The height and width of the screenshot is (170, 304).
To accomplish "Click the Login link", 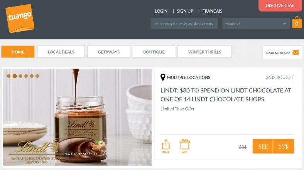I will point(161,11).
